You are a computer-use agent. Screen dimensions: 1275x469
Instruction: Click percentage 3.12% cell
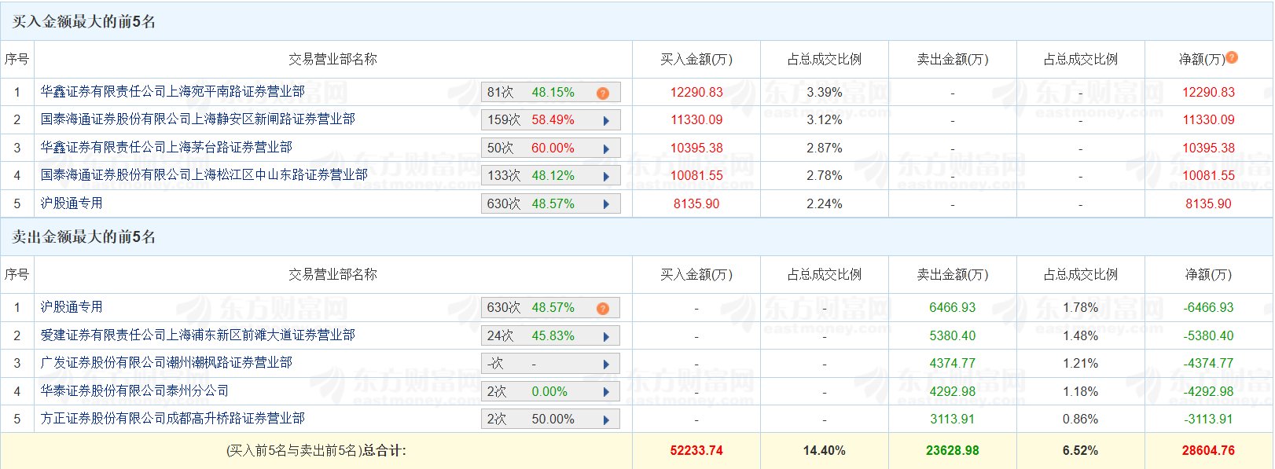pos(825,120)
